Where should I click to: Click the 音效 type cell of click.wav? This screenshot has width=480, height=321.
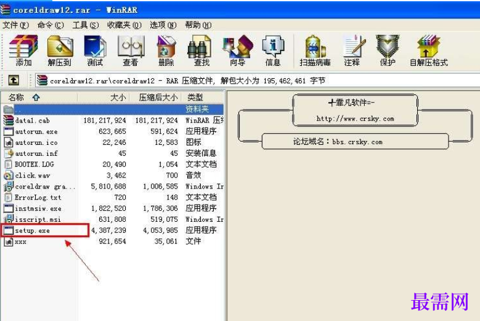[x=193, y=176]
